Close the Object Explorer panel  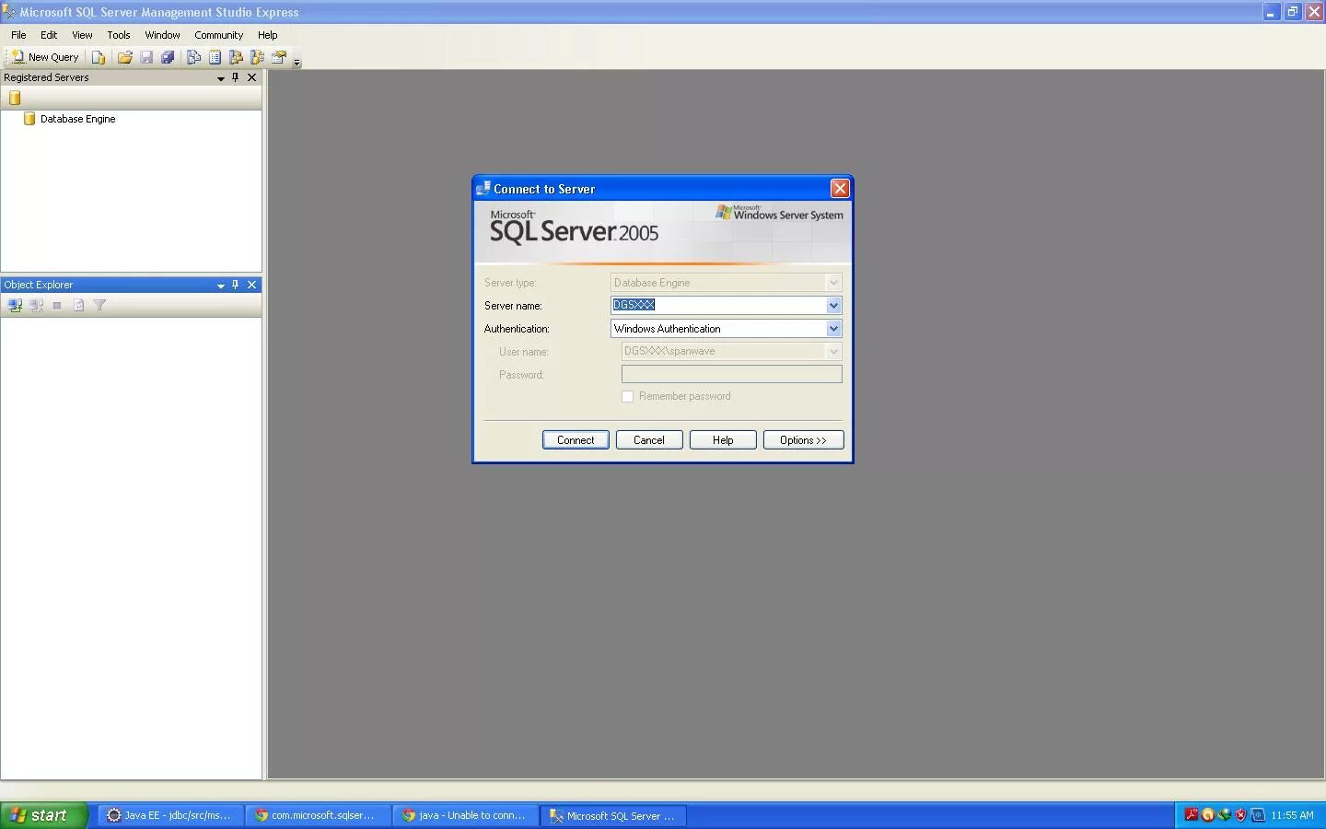click(x=251, y=285)
